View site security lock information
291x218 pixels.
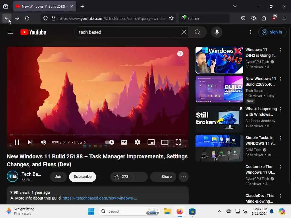point(53,18)
